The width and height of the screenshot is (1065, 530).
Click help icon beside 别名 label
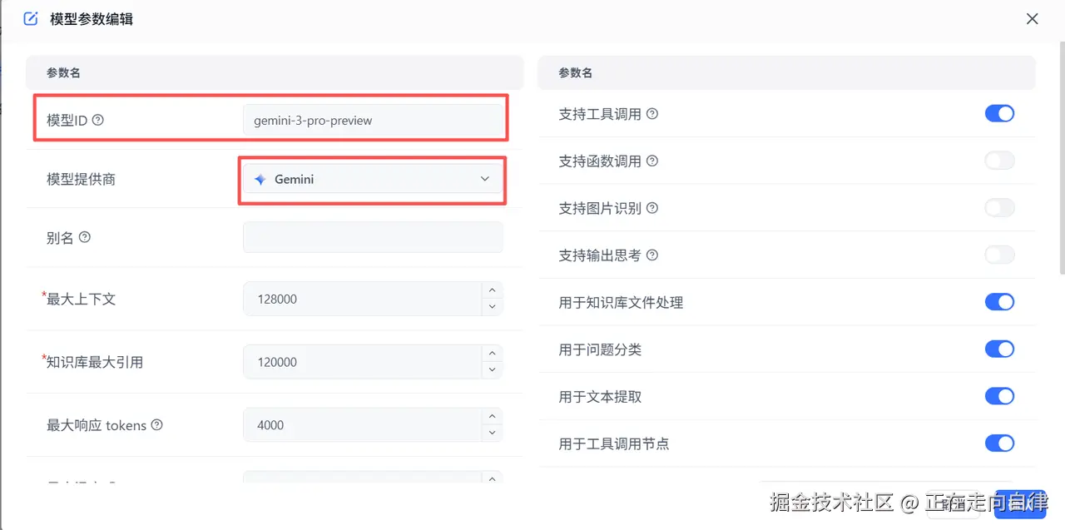[84, 237]
